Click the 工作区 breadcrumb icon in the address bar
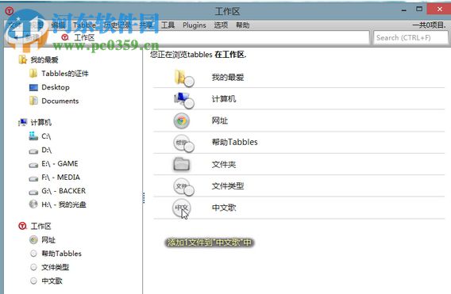The width and height of the screenshot is (451, 294). 65,37
